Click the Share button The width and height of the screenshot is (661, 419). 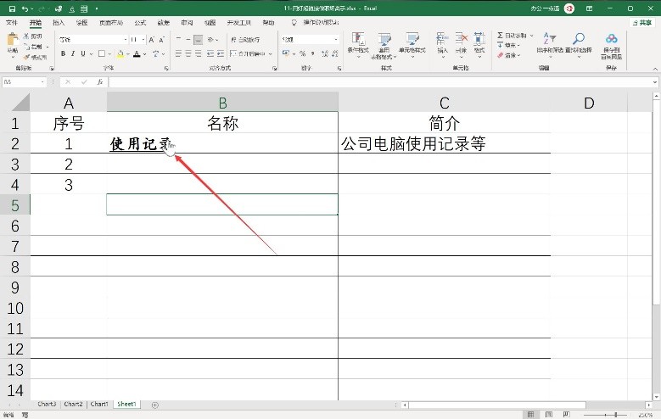pyautogui.click(x=642, y=23)
